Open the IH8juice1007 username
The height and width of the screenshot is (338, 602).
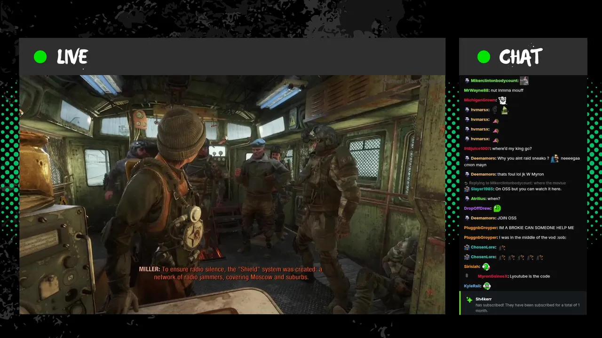pos(477,149)
